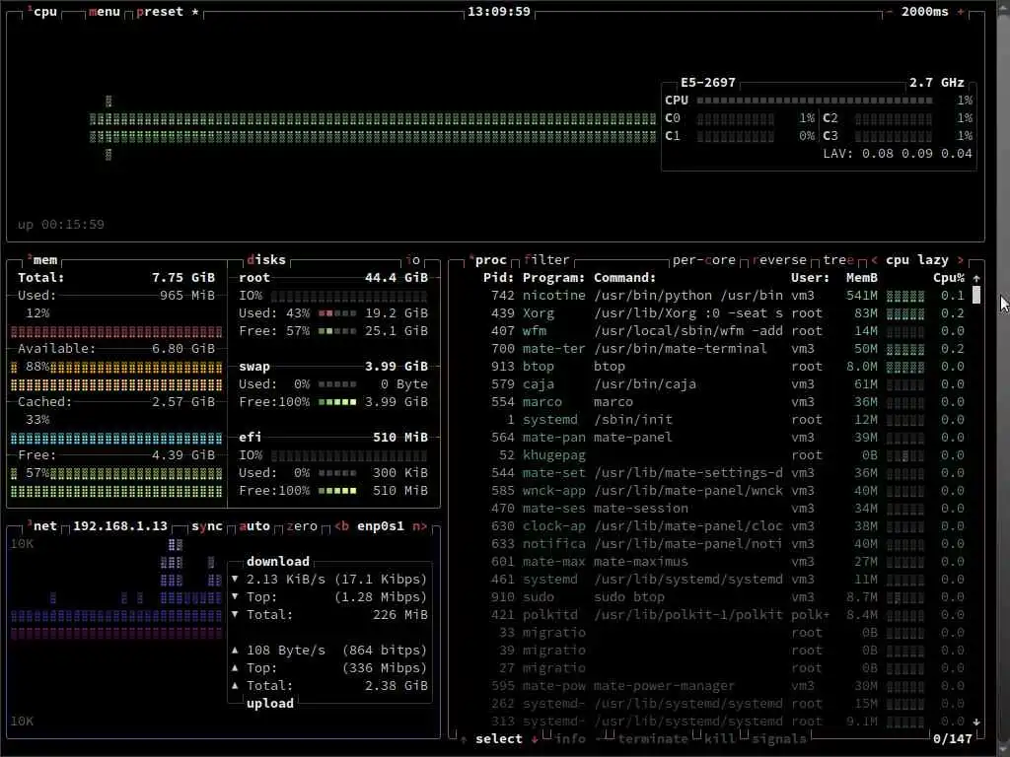This screenshot has width=1010, height=757.
Task: Click the terminate process action
Action: point(653,739)
